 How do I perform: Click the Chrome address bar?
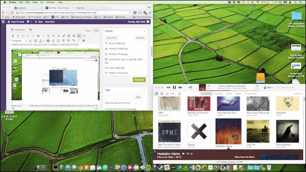[x=73, y=13]
